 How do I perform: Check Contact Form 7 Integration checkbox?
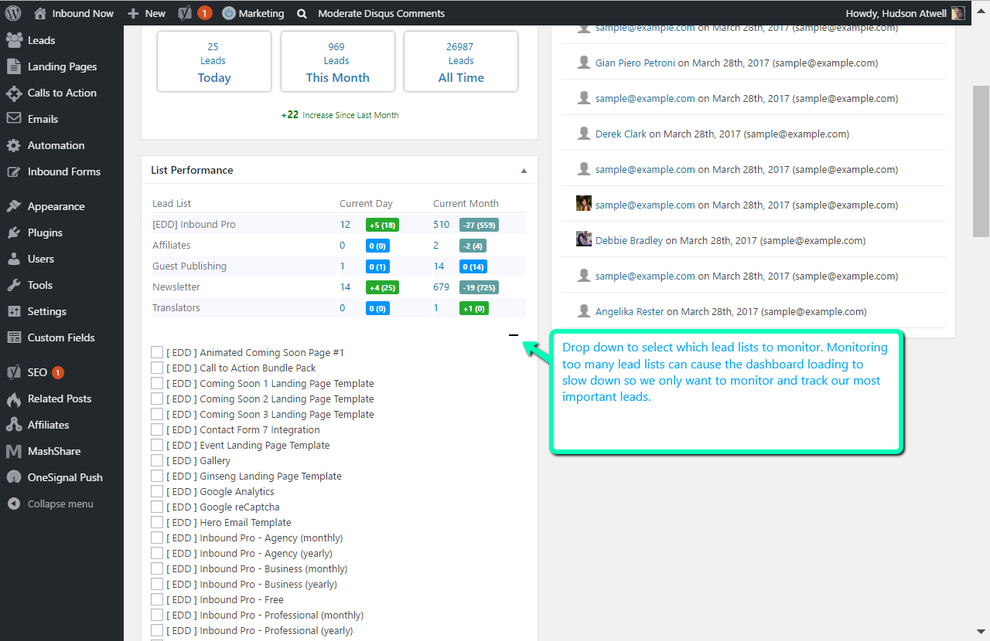tap(157, 429)
